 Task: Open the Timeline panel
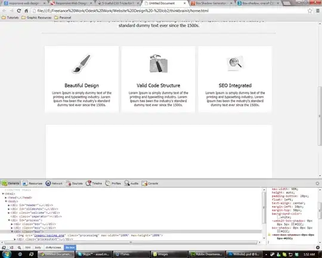click(94, 183)
